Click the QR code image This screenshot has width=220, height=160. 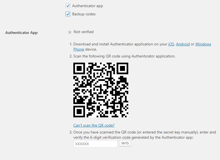(101, 90)
